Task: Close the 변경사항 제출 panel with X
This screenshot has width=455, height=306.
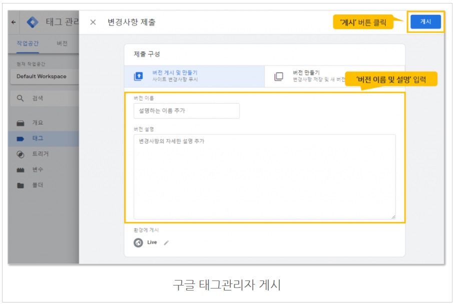Action: pos(93,22)
